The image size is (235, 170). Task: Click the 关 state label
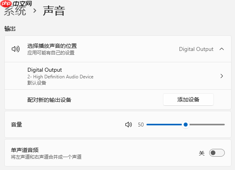(202, 153)
